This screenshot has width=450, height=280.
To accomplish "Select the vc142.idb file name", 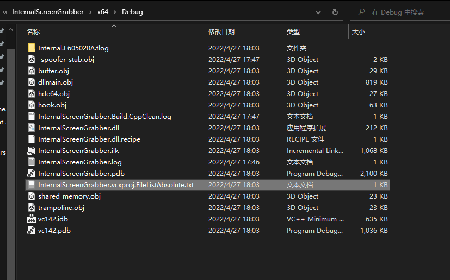I will [x=53, y=219].
